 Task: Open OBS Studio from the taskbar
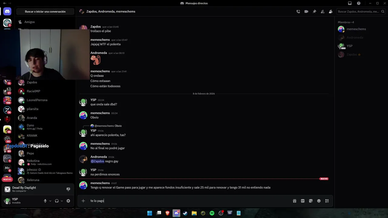click(x=221, y=213)
